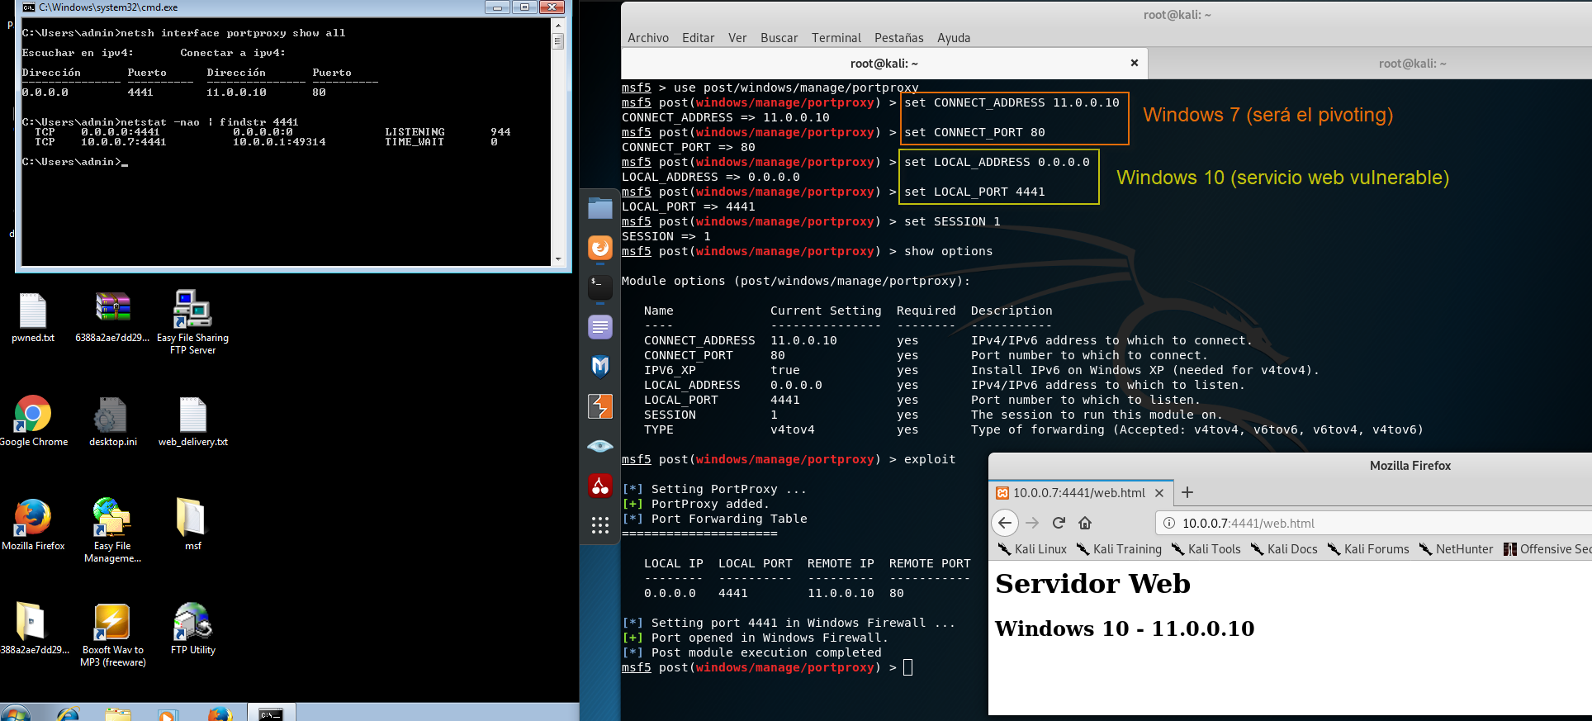The height and width of the screenshot is (721, 1592).
Task: Show site information icon in URL bar
Action: [1169, 523]
